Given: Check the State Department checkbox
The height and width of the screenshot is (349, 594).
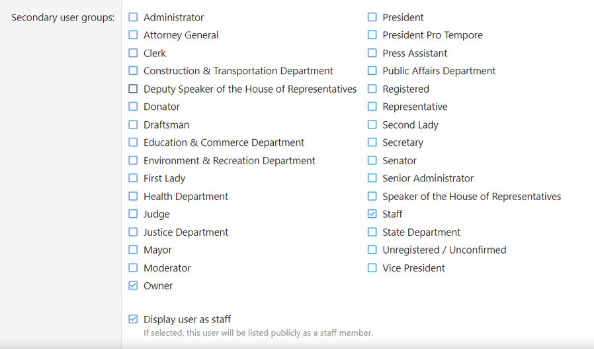Looking at the screenshot, I should pyautogui.click(x=372, y=232).
